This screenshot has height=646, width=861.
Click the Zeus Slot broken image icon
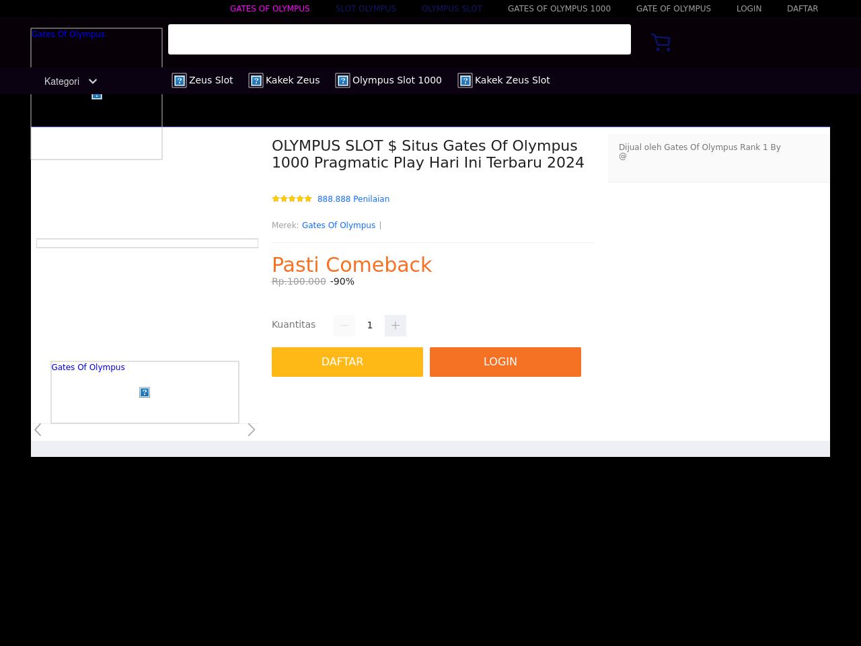[x=180, y=81]
